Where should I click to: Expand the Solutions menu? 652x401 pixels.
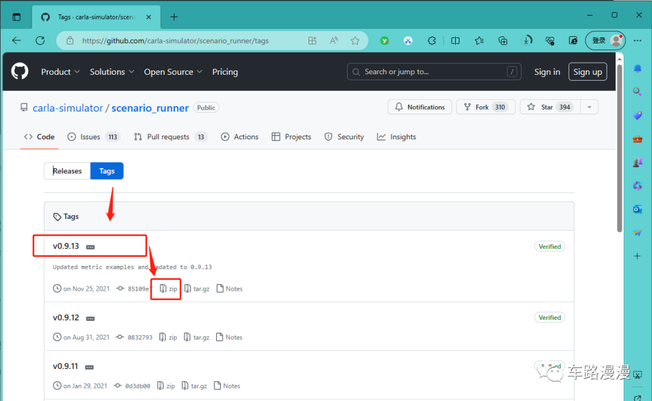click(112, 72)
